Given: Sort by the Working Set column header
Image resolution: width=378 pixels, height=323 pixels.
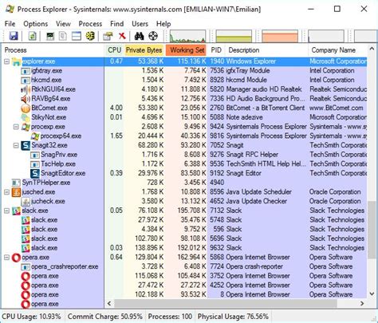Looking at the screenshot, I should 187,50.
